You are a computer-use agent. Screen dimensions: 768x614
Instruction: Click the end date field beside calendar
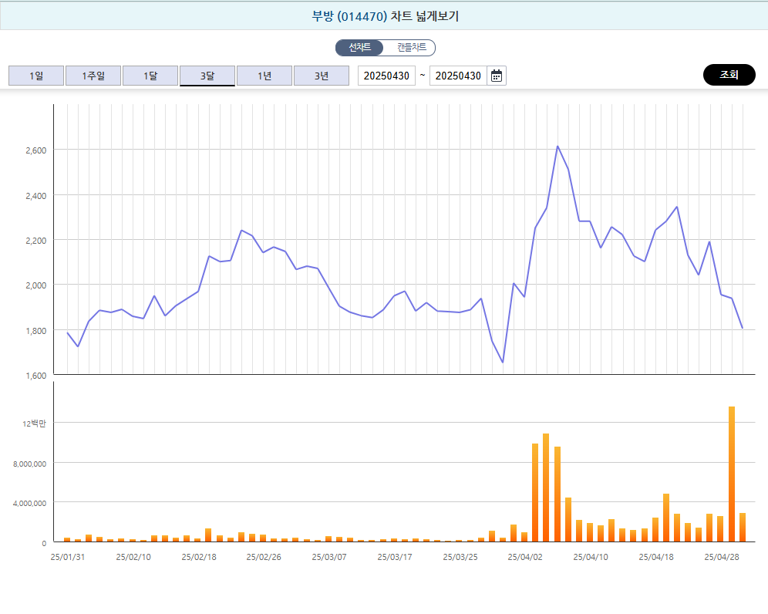click(458, 76)
